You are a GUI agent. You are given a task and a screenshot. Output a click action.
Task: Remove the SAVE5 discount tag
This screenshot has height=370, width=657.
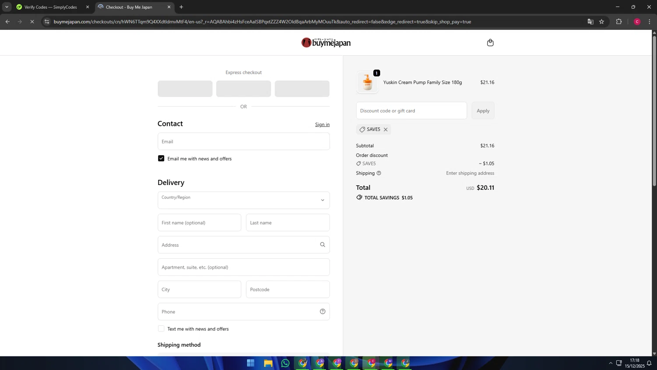tap(385, 129)
